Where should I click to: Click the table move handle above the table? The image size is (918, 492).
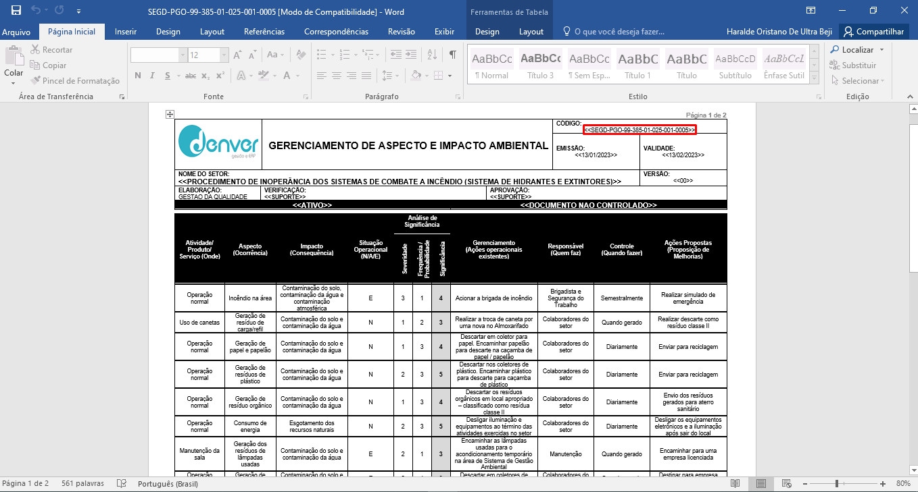pos(170,115)
